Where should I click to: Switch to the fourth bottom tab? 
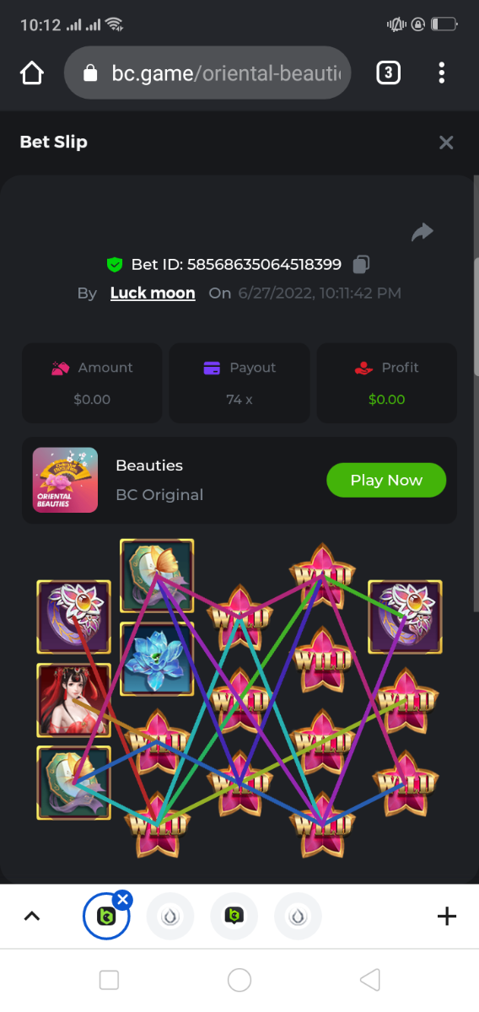coord(299,916)
